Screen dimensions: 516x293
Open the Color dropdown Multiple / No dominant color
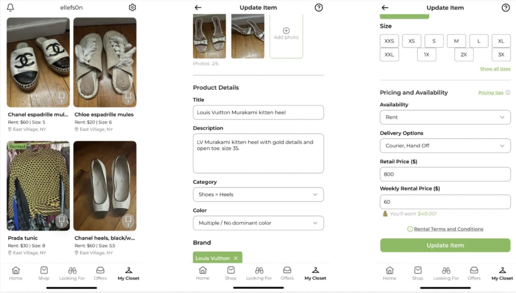(x=258, y=223)
